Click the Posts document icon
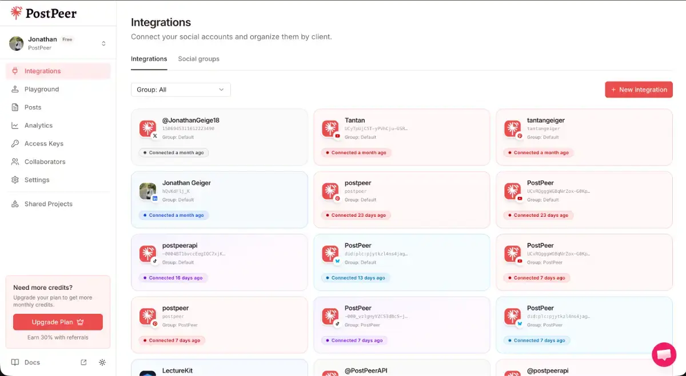 point(15,107)
